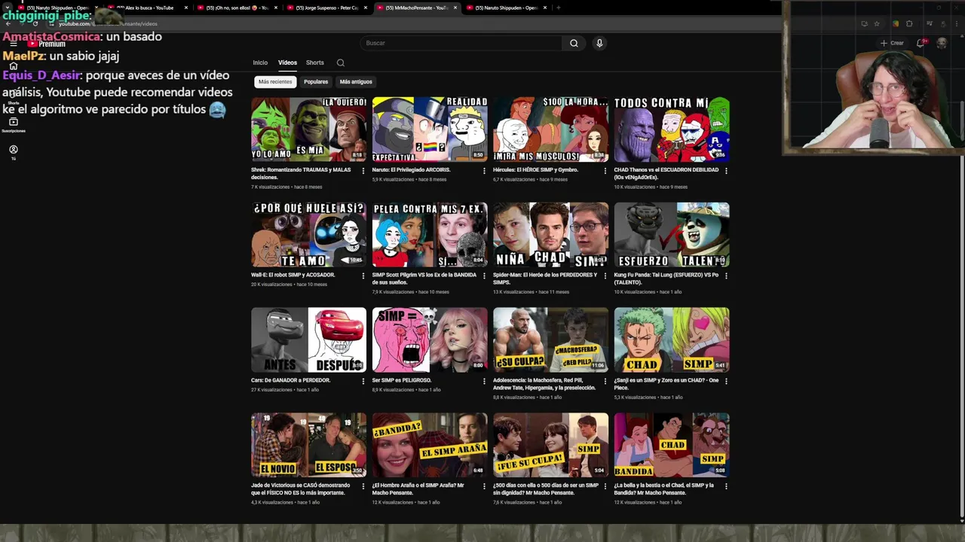Select the 'Populares' filter chip
This screenshot has height=542, width=965.
click(316, 81)
